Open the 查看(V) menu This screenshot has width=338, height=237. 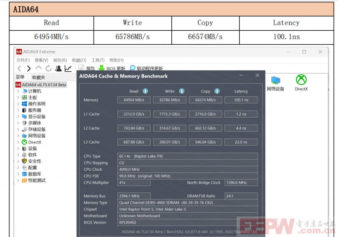tap(41, 60)
